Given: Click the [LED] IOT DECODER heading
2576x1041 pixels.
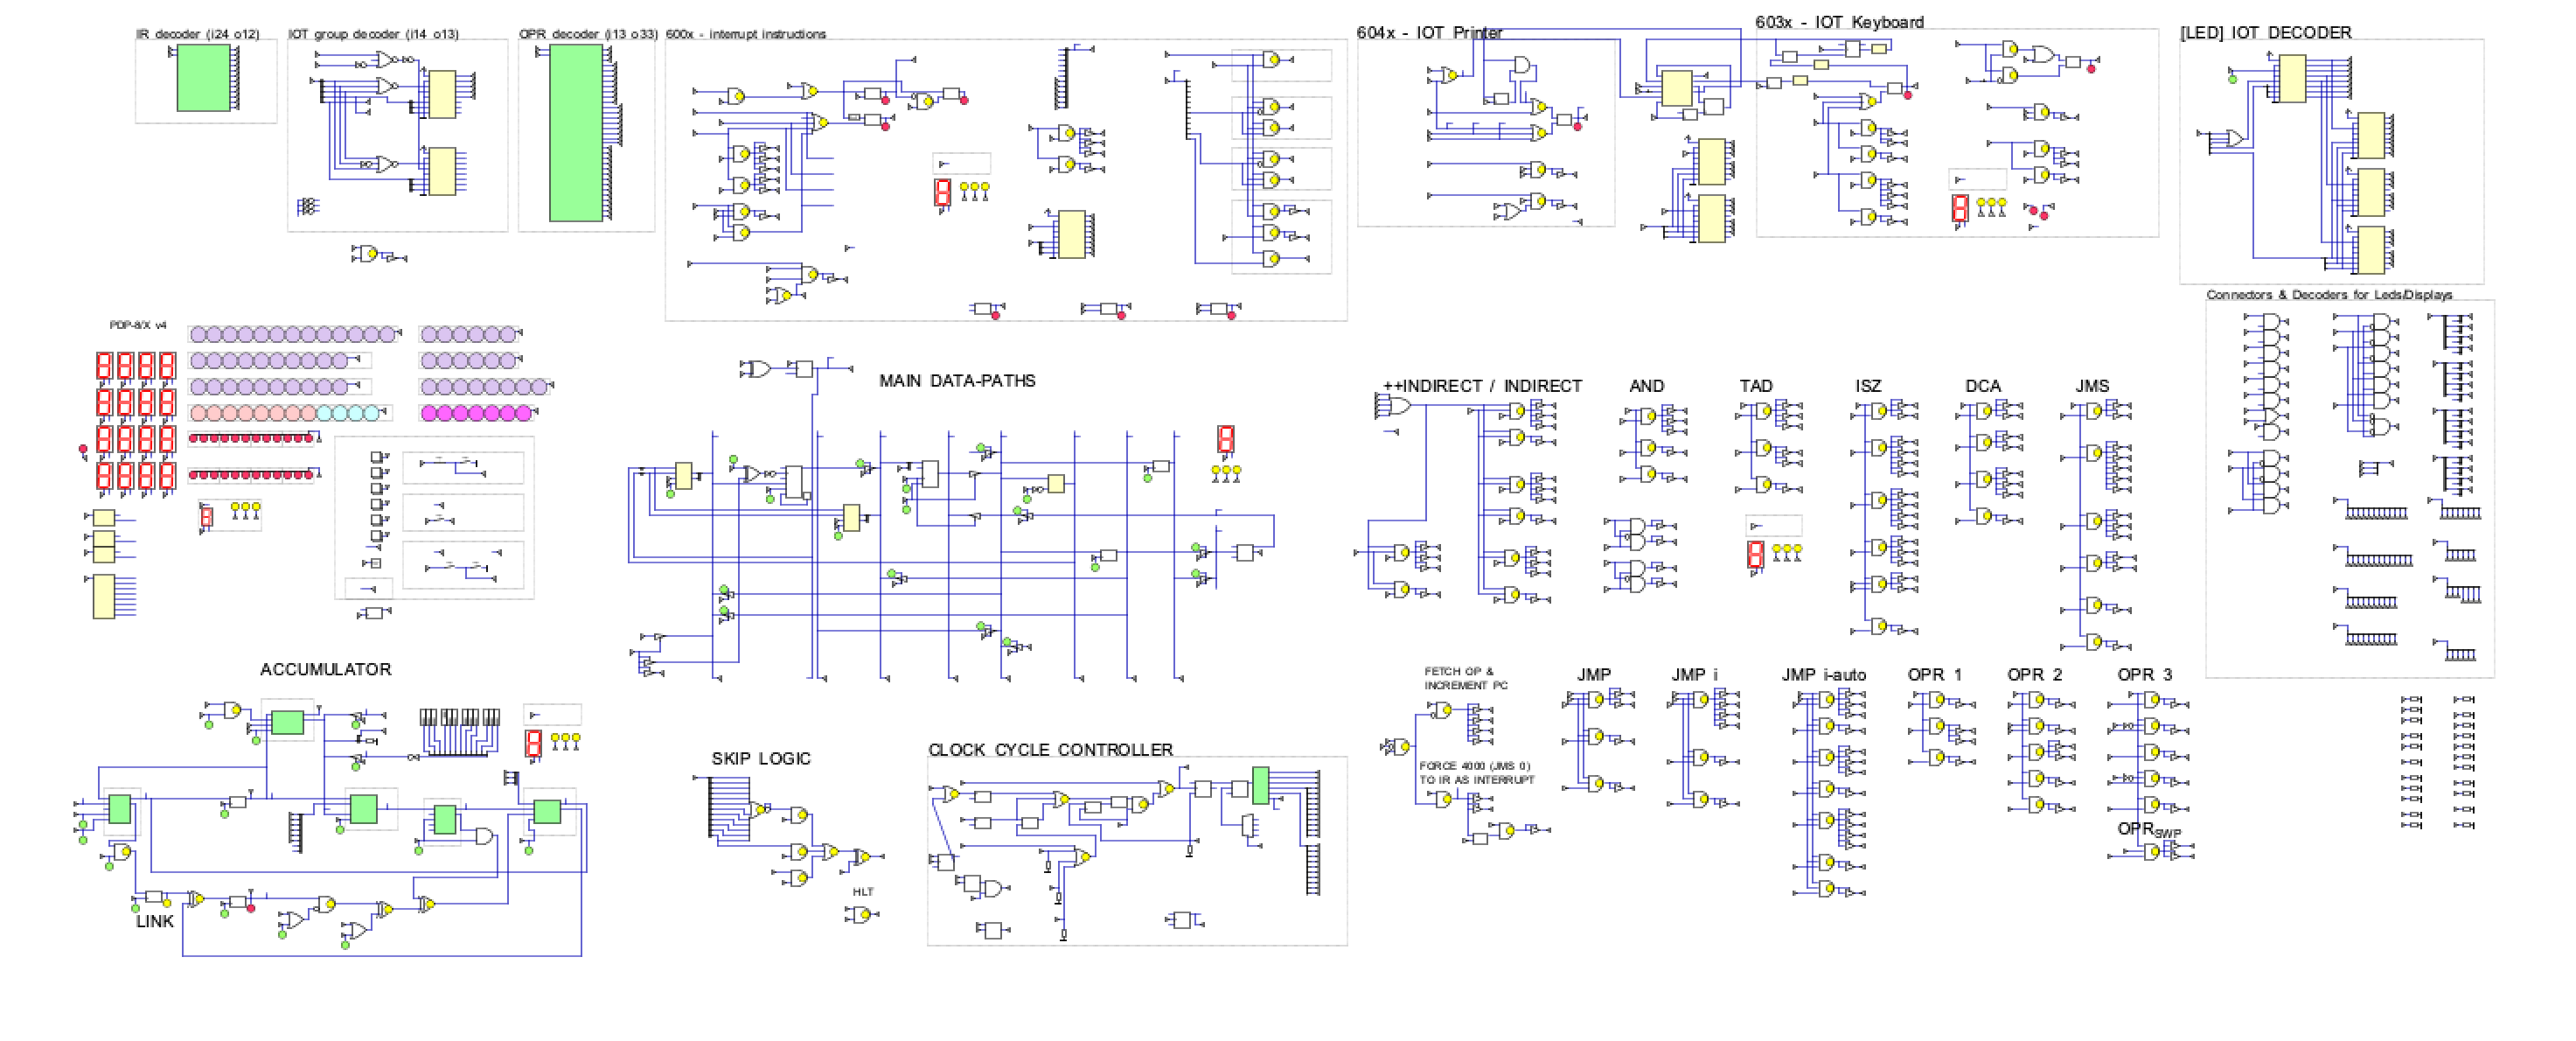Looking at the screenshot, I should (x=2265, y=33).
